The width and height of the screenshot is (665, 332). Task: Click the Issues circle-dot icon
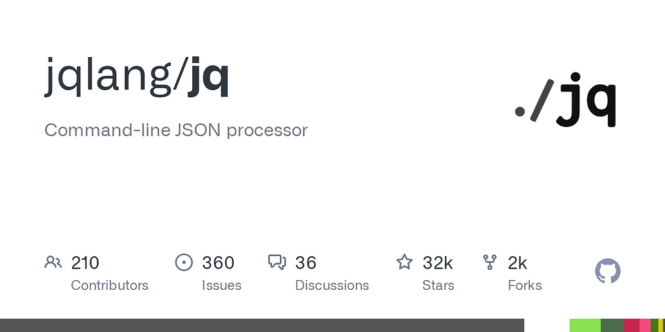pos(184,263)
